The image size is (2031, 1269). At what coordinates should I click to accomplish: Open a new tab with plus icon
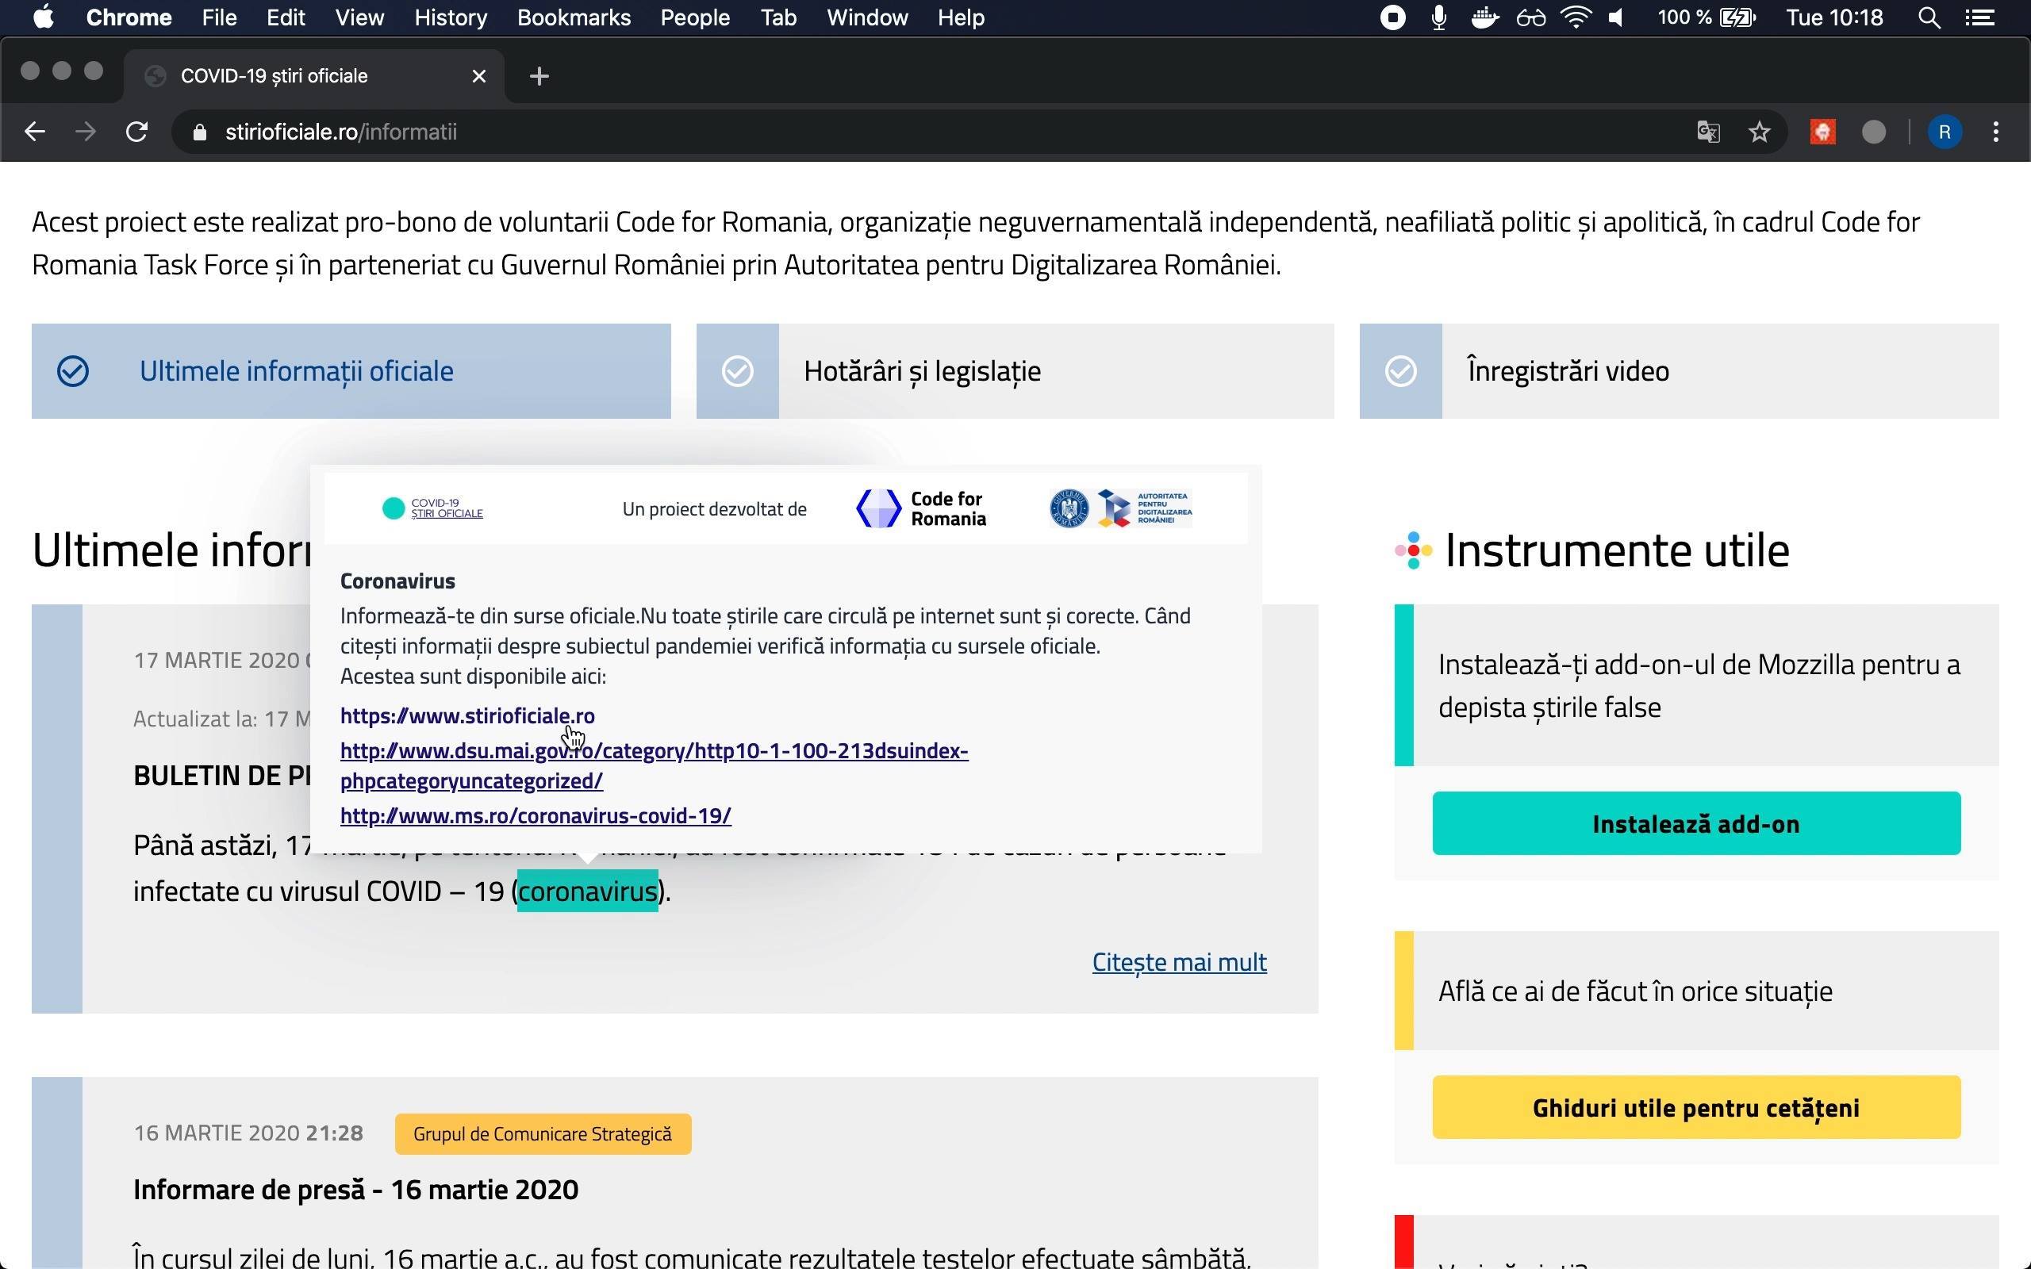tap(539, 76)
